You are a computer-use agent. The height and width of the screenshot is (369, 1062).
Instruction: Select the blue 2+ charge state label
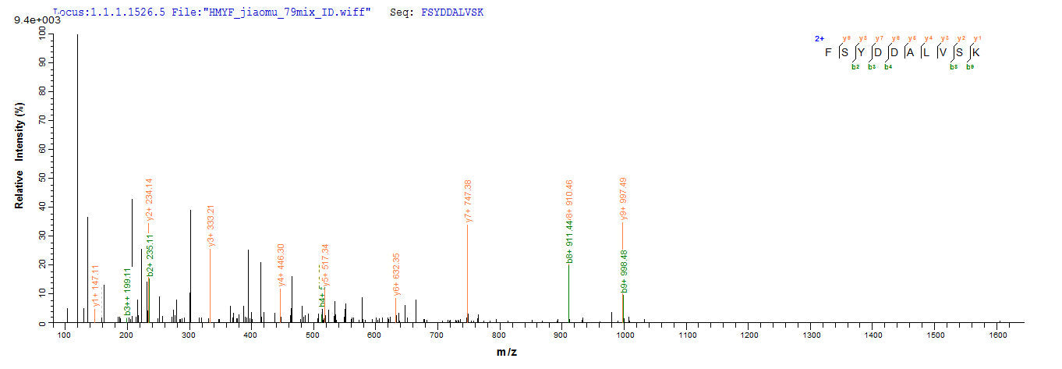(820, 38)
